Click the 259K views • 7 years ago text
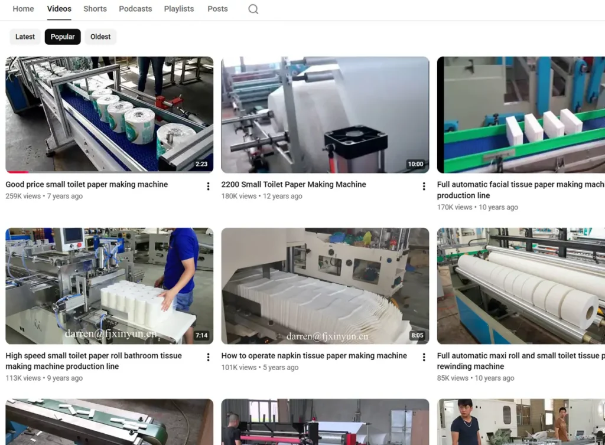 coord(44,196)
